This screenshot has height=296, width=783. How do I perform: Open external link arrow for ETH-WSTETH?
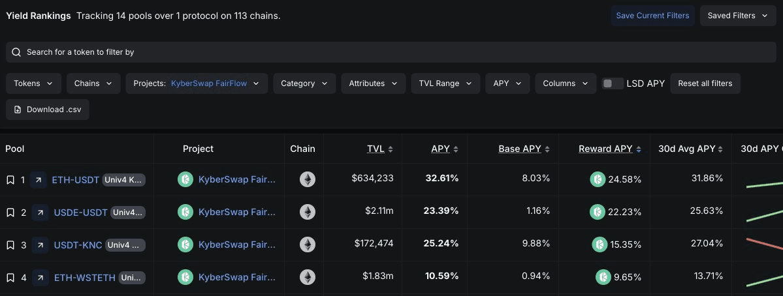[40, 278]
